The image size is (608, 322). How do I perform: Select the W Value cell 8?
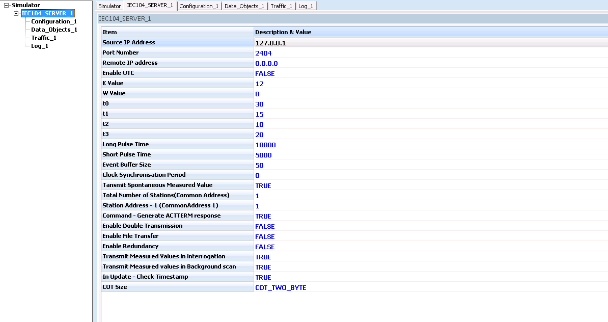[x=431, y=94]
